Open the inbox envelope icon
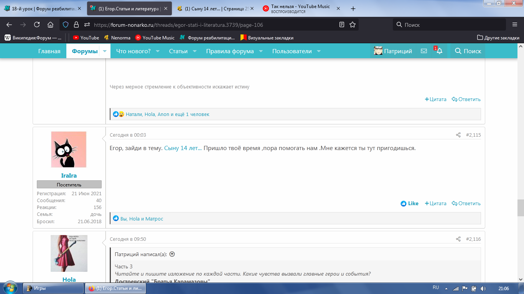This screenshot has width=524, height=294. click(423, 51)
